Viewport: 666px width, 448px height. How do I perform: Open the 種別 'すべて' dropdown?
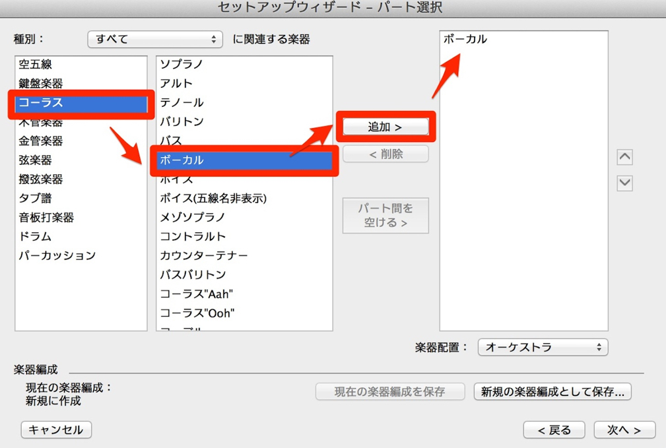(x=155, y=40)
